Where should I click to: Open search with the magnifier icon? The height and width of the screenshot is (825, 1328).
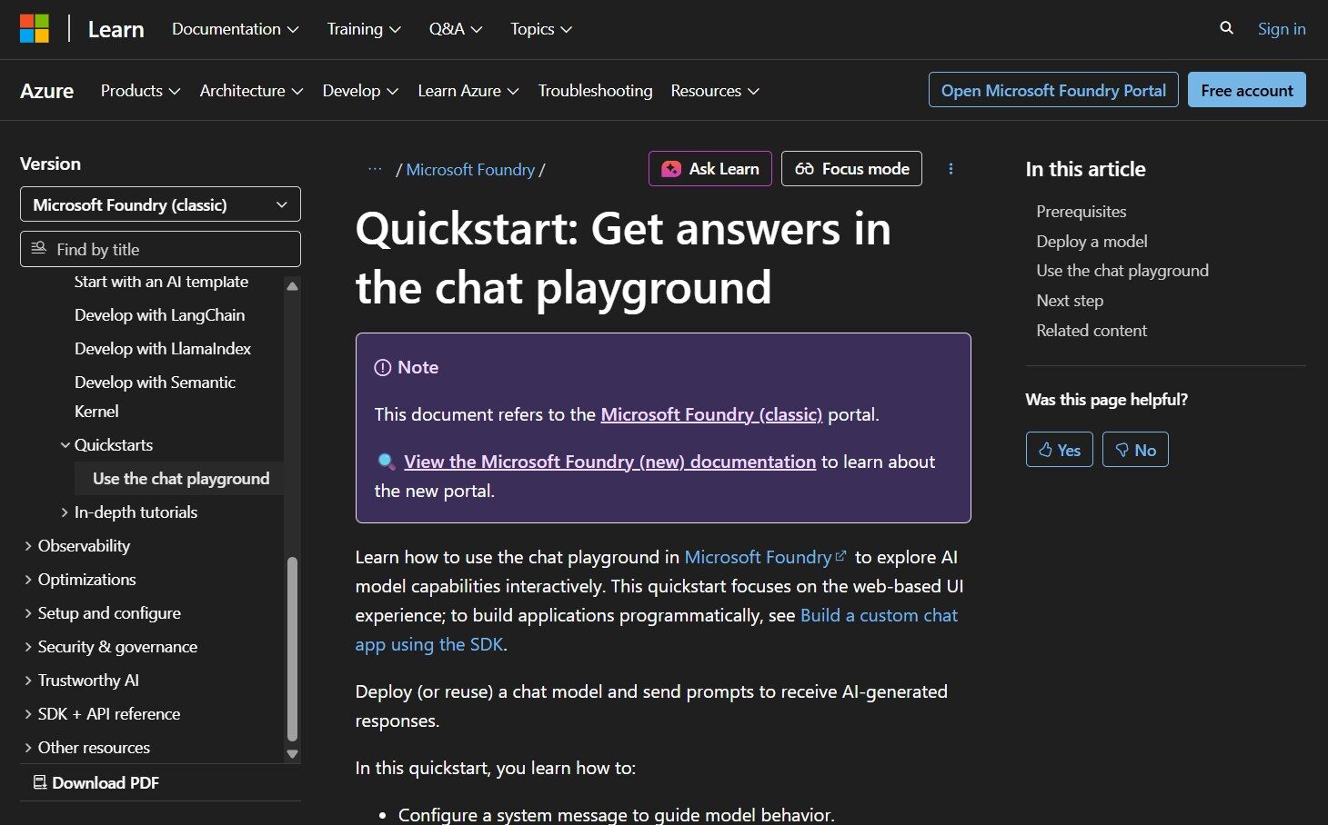pyautogui.click(x=1226, y=29)
